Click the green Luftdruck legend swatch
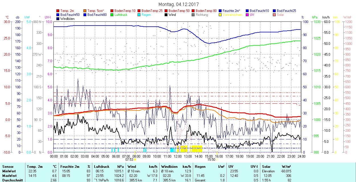Viewport: 356px width, 182px height. 112,15
